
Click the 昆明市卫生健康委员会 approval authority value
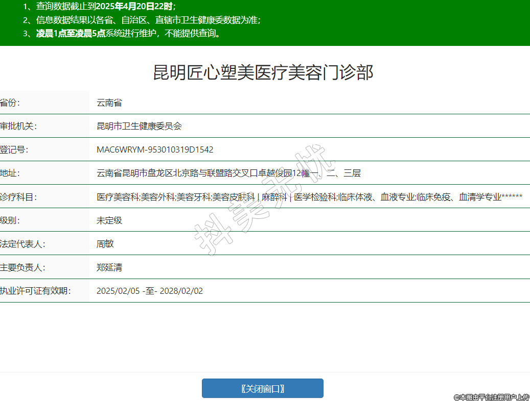point(139,126)
